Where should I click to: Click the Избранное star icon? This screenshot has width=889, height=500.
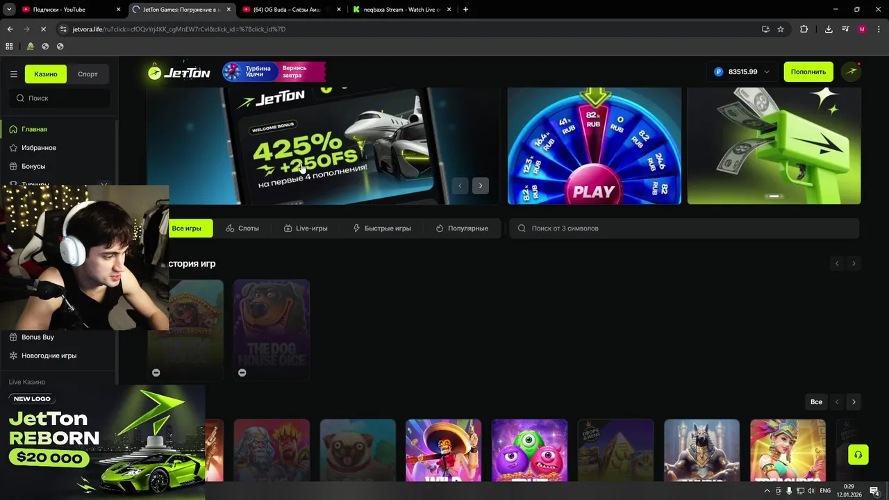coord(13,148)
